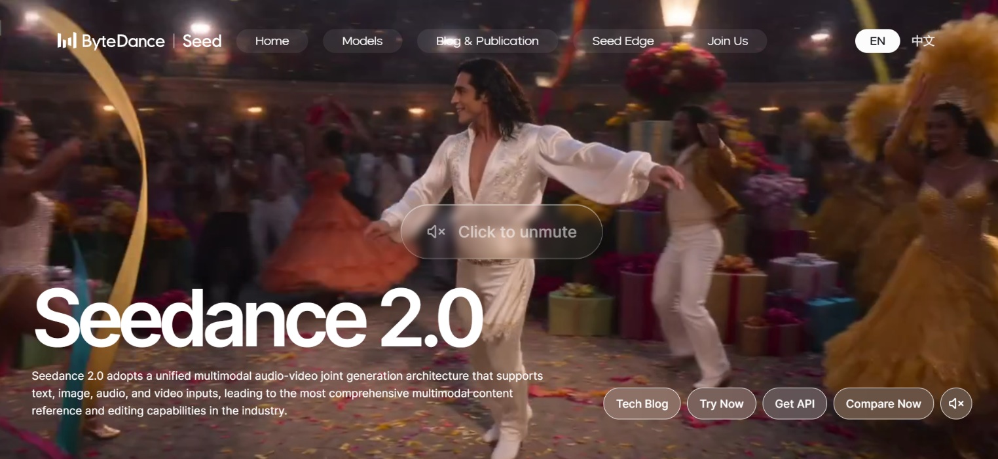Open the Home nav item
Viewport: 998px width, 459px height.
click(272, 41)
